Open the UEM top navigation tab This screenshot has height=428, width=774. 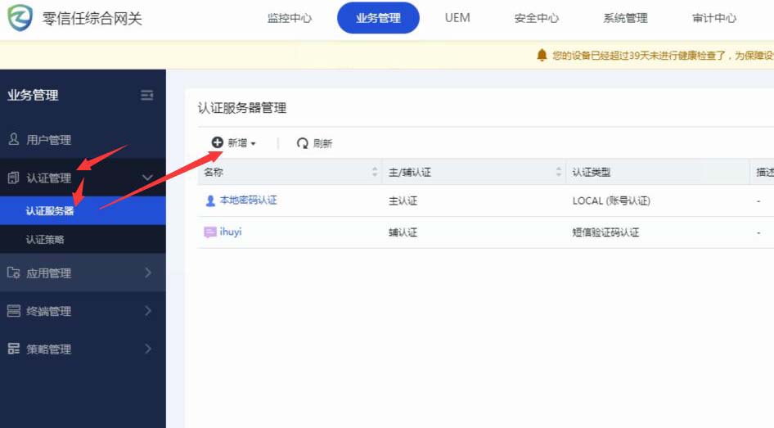pos(457,18)
